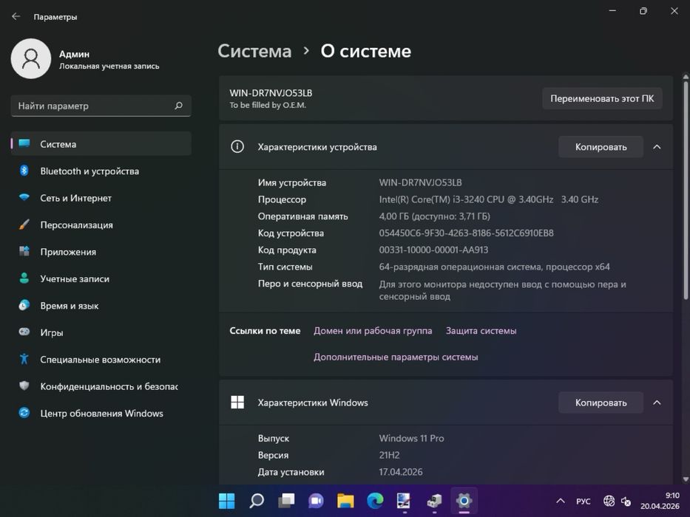690x517 pixels.
Task: Select Система in the sidebar menu
Action: pos(58,144)
